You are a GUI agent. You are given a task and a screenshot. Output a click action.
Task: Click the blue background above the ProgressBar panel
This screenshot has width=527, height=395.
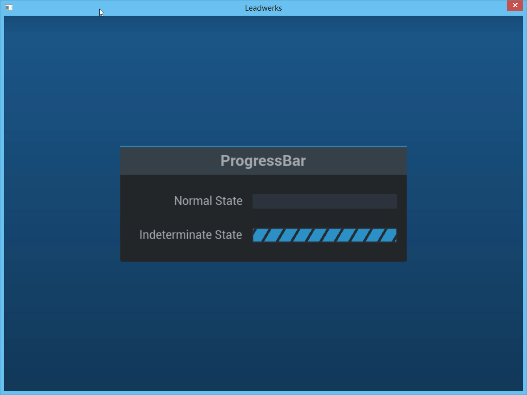pyautogui.click(x=263, y=82)
